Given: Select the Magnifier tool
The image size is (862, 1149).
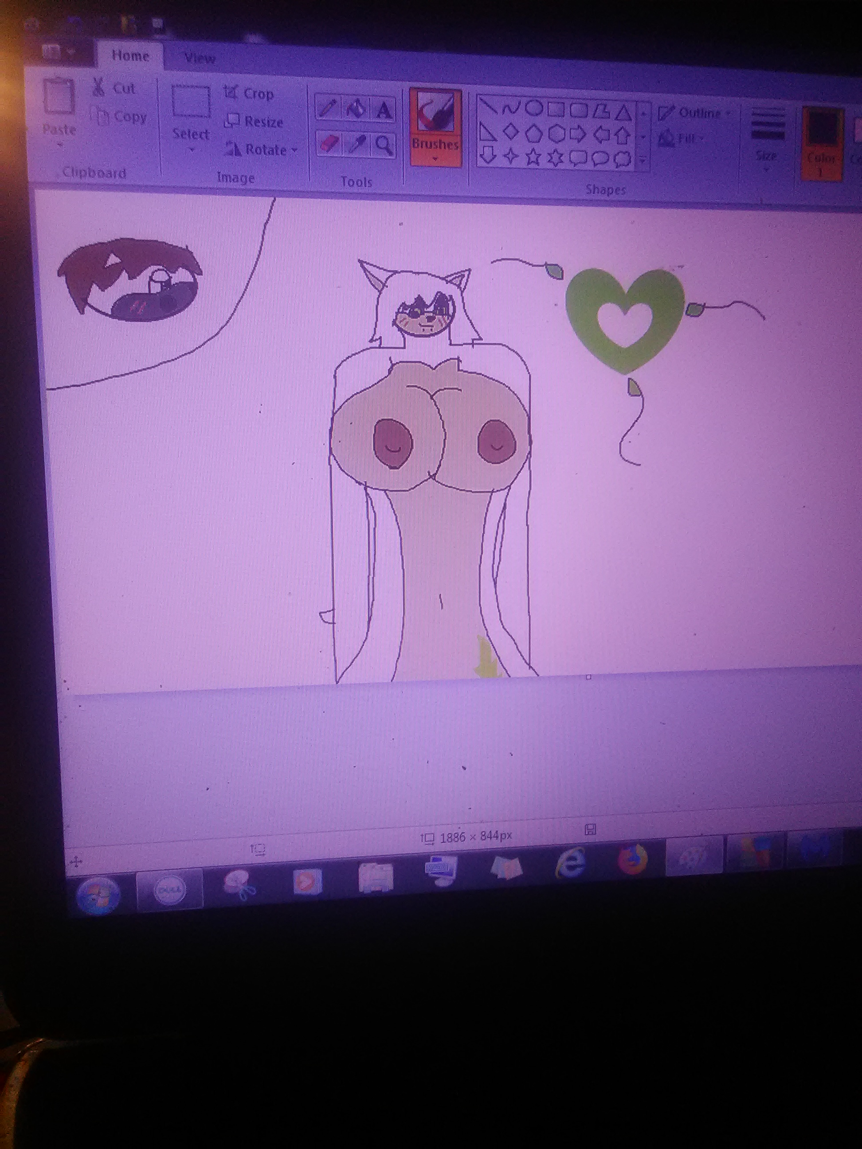Looking at the screenshot, I should [x=384, y=145].
